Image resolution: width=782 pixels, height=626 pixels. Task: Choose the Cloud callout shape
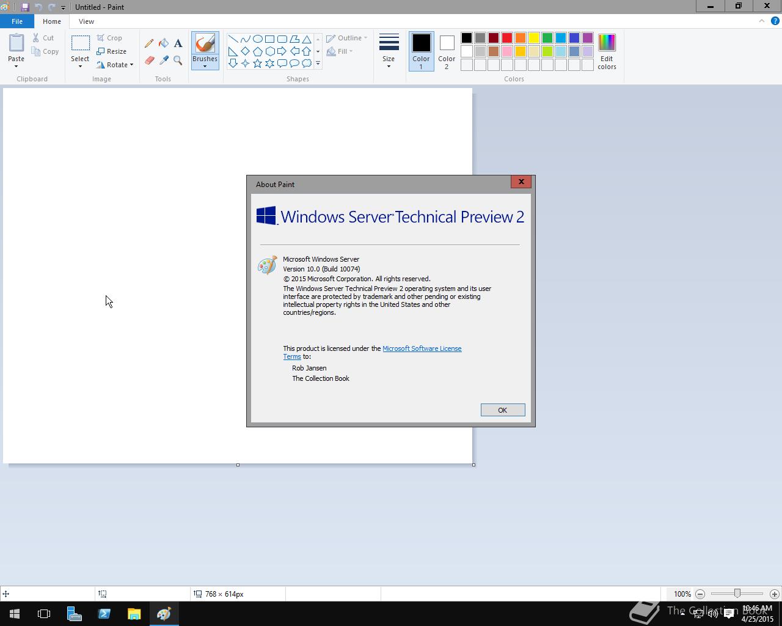[x=306, y=64]
